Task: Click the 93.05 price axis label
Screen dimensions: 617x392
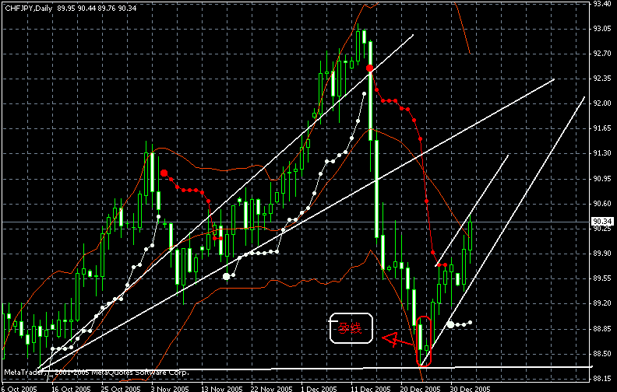Action: click(x=602, y=29)
